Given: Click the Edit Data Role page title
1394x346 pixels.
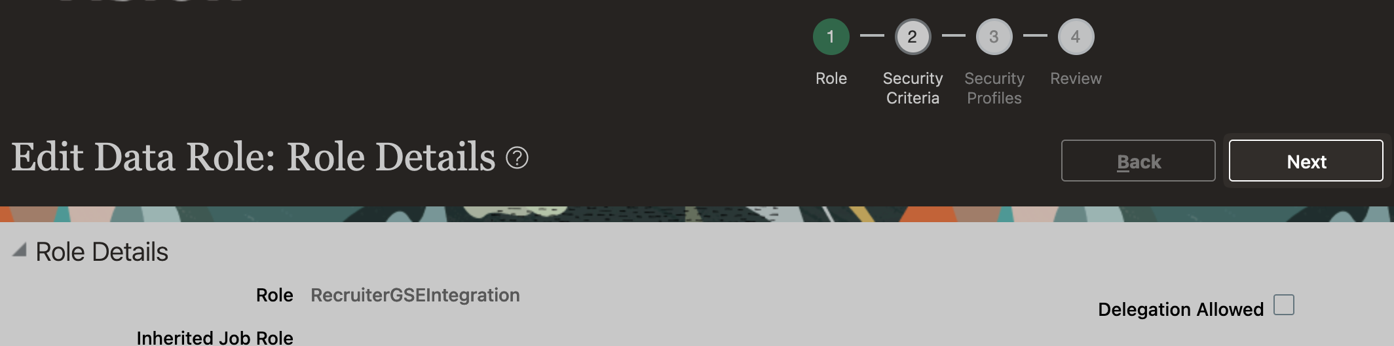Looking at the screenshot, I should coord(253,157).
